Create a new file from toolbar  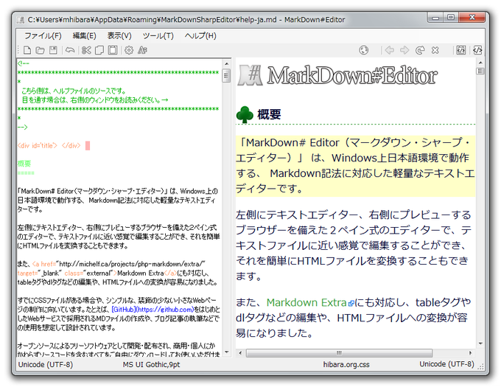pos(27,50)
